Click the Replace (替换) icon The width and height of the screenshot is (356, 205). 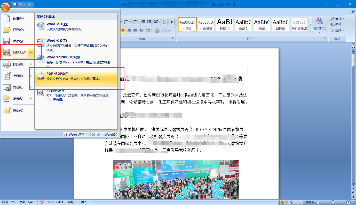[x=336, y=25]
